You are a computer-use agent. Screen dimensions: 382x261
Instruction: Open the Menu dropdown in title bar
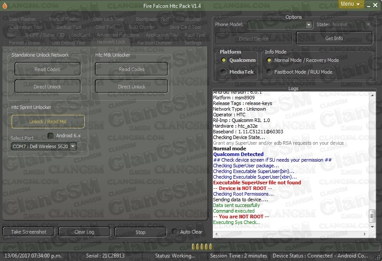(x=351, y=4)
